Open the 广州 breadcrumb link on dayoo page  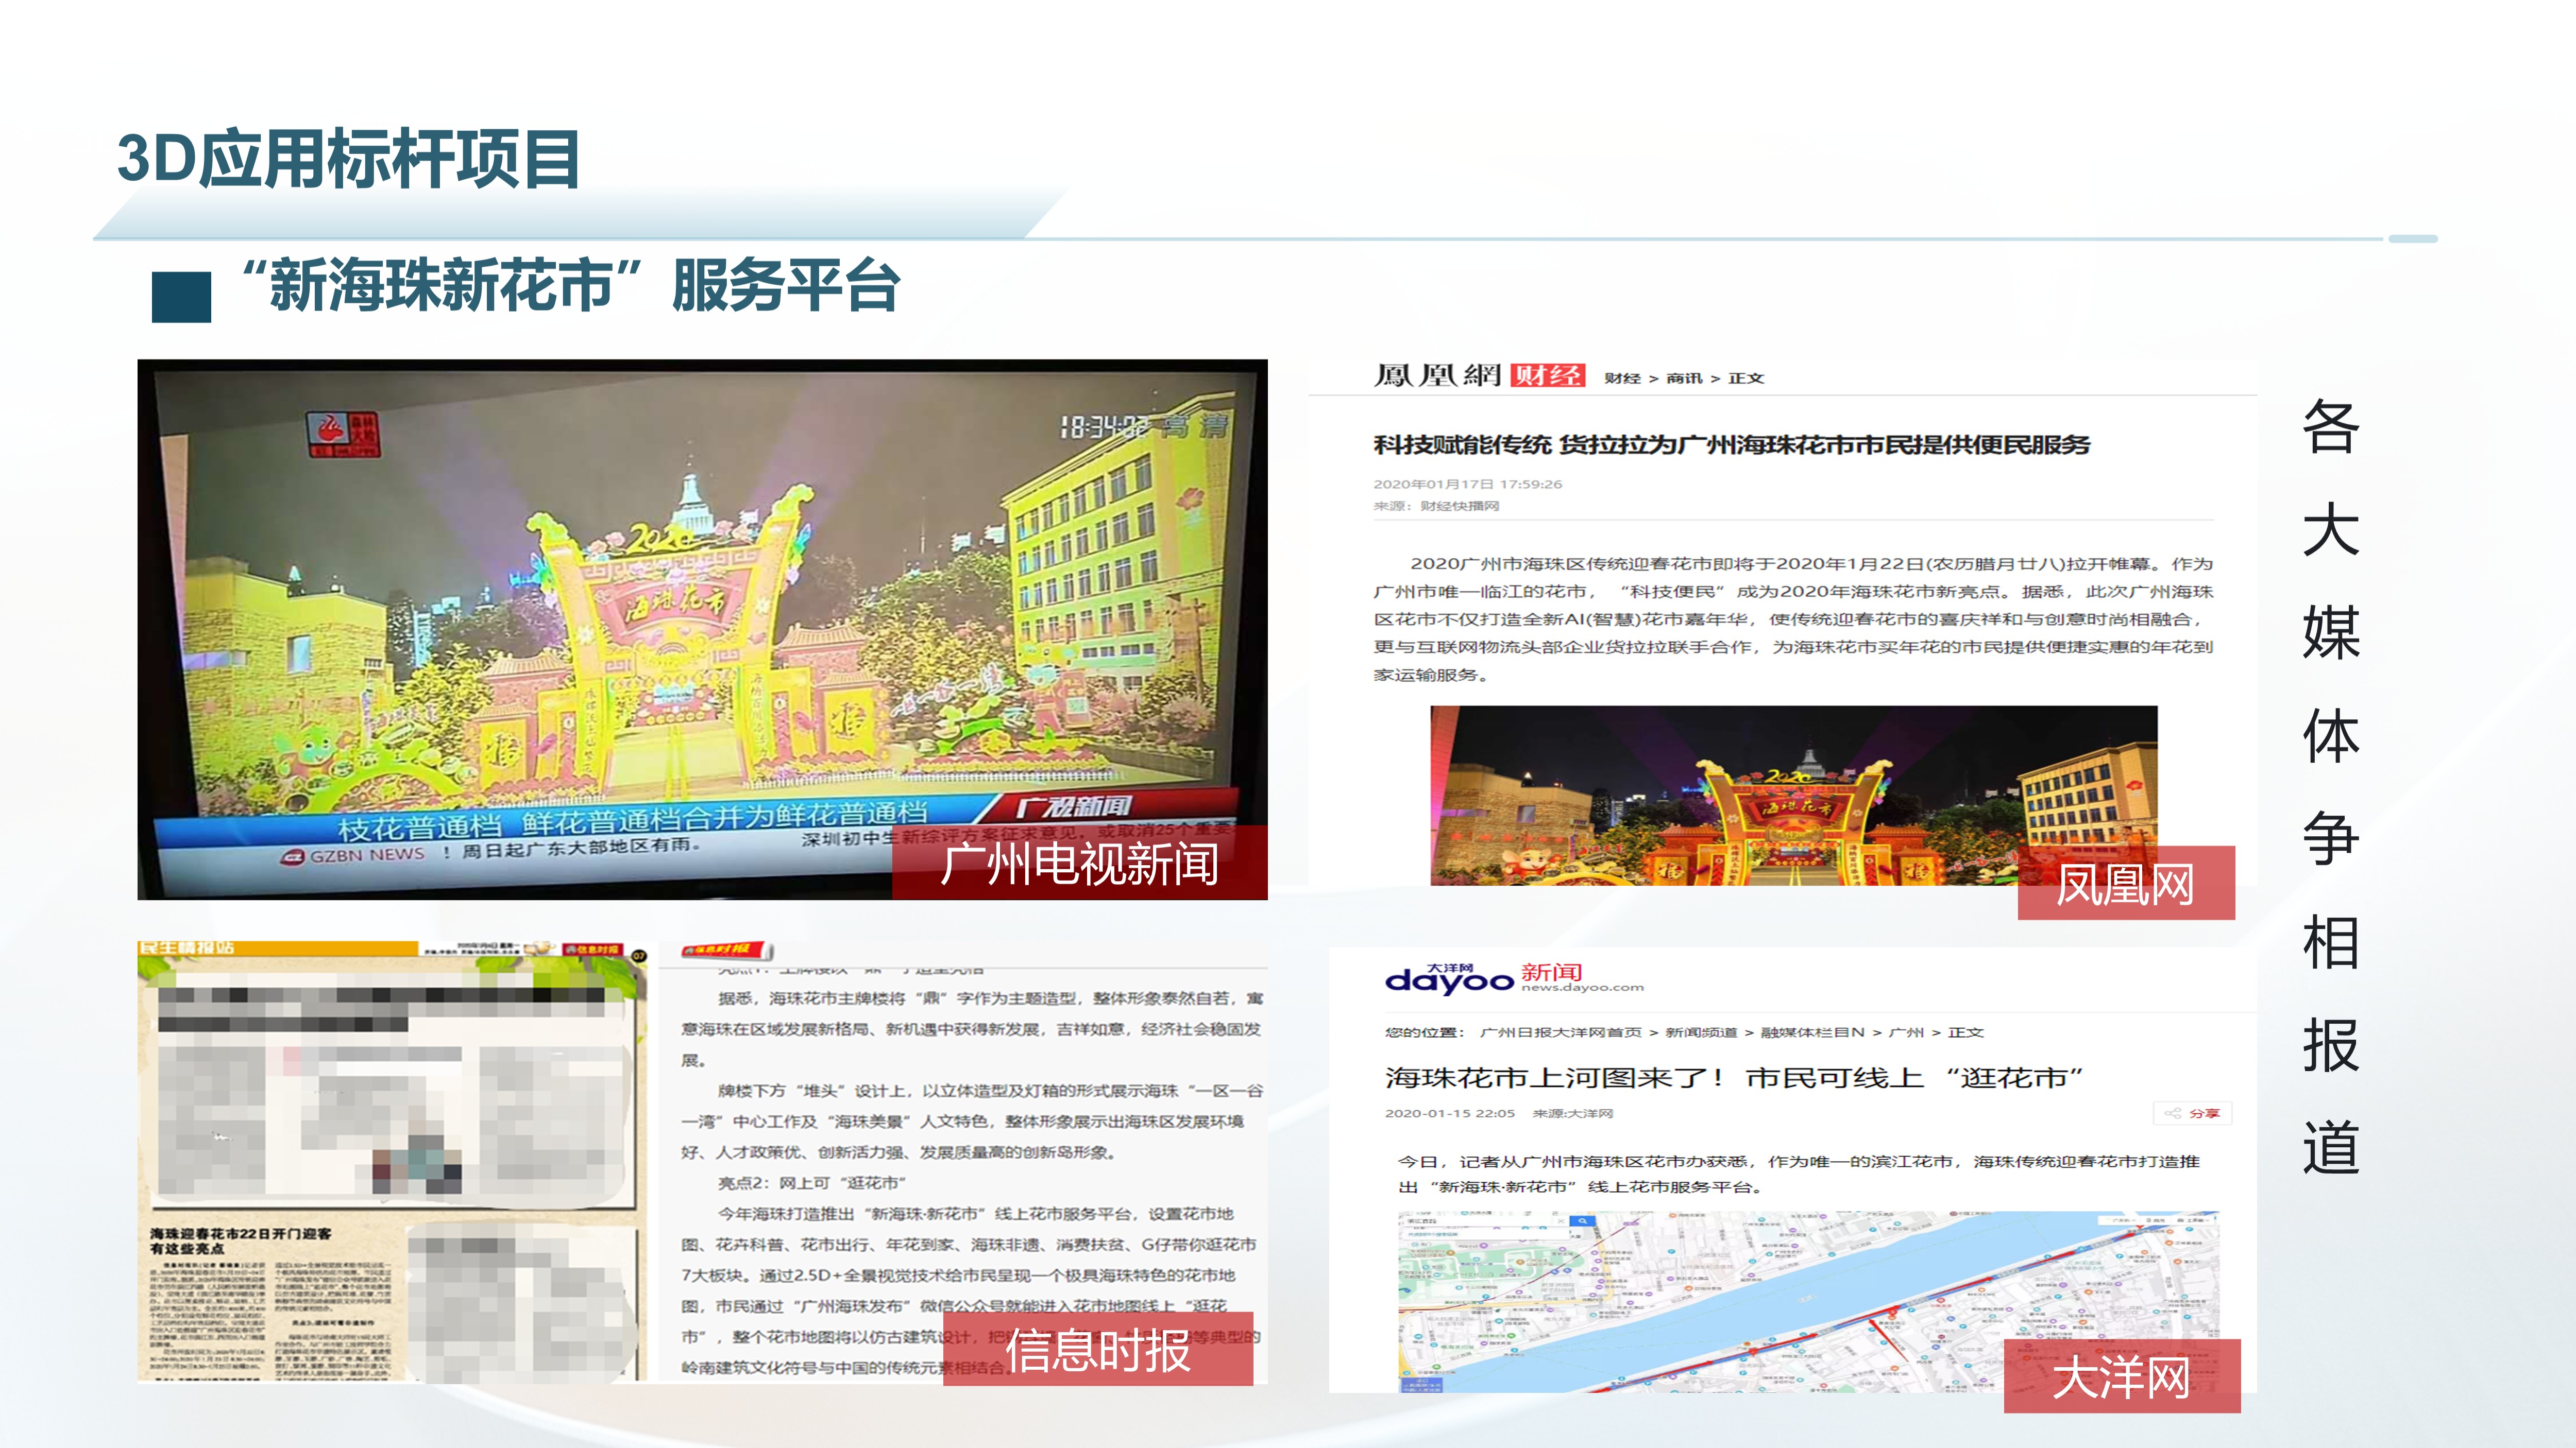coord(1906,1032)
